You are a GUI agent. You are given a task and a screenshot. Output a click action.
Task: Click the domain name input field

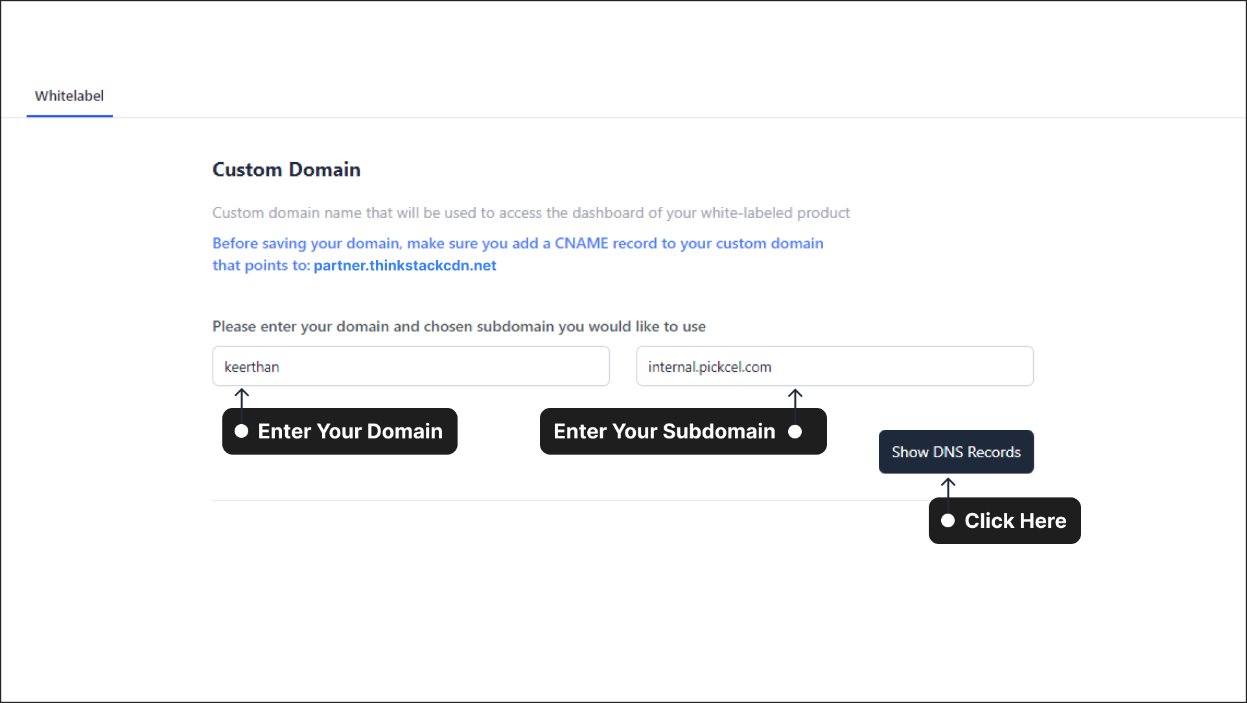pyautogui.click(x=411, y=366)
